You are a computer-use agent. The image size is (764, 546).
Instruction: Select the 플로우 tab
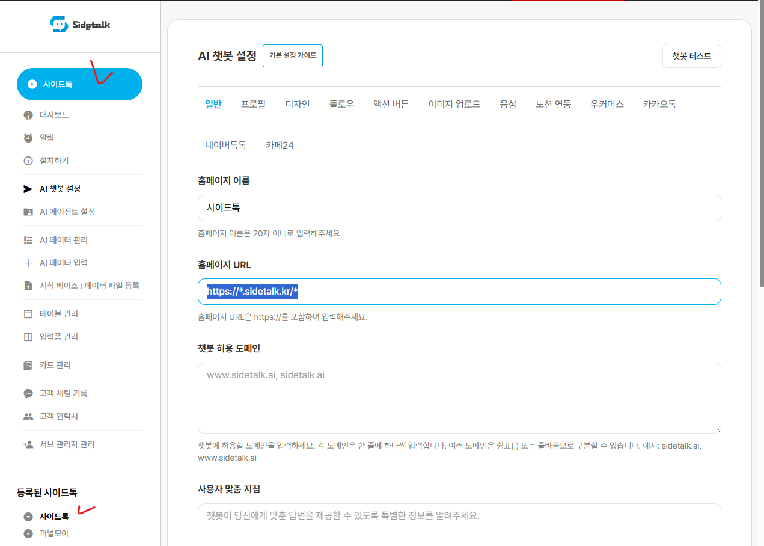point(341,104)
